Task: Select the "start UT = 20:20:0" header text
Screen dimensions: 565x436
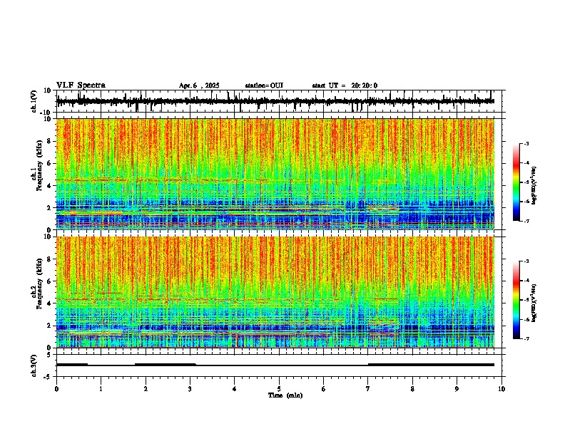Action: coord(345,85)
